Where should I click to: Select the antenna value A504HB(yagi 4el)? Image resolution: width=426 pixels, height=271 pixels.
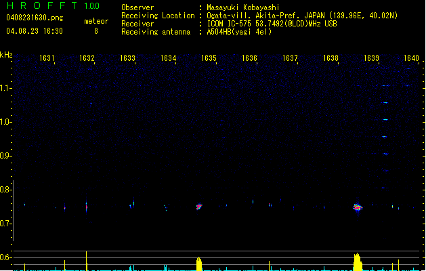point(239,32)
